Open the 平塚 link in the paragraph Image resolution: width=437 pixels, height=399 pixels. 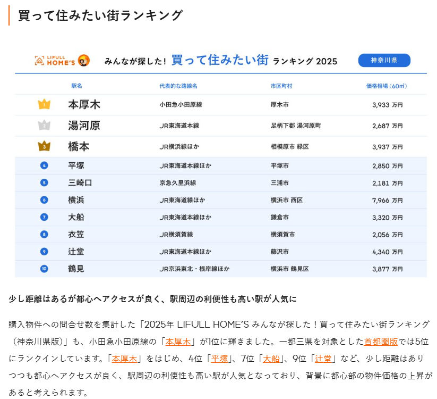[219, 359]
